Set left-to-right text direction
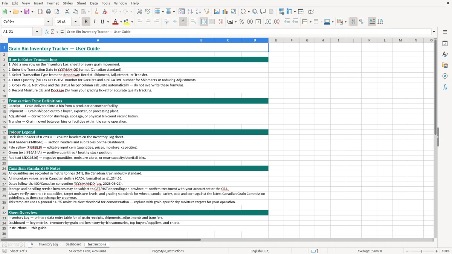The height and width of the screenshot is (254, 452). pyautogui.click(x=353, y=22)
